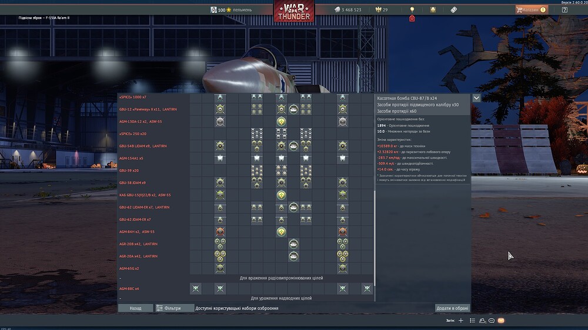This screenshot has height=330, width=588.
Task: Click the weapon list vertical scrollbar
Action: click(374, 237)
